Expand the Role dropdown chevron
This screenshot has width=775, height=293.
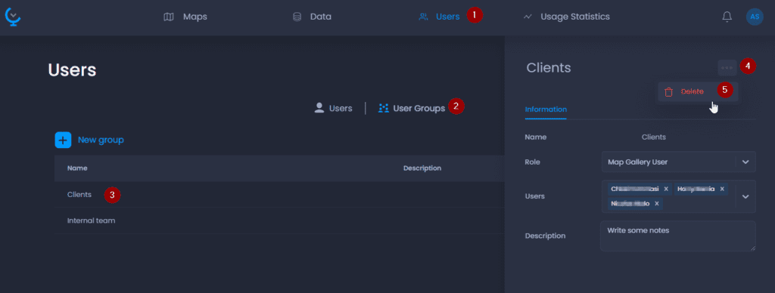click(745, 162)
